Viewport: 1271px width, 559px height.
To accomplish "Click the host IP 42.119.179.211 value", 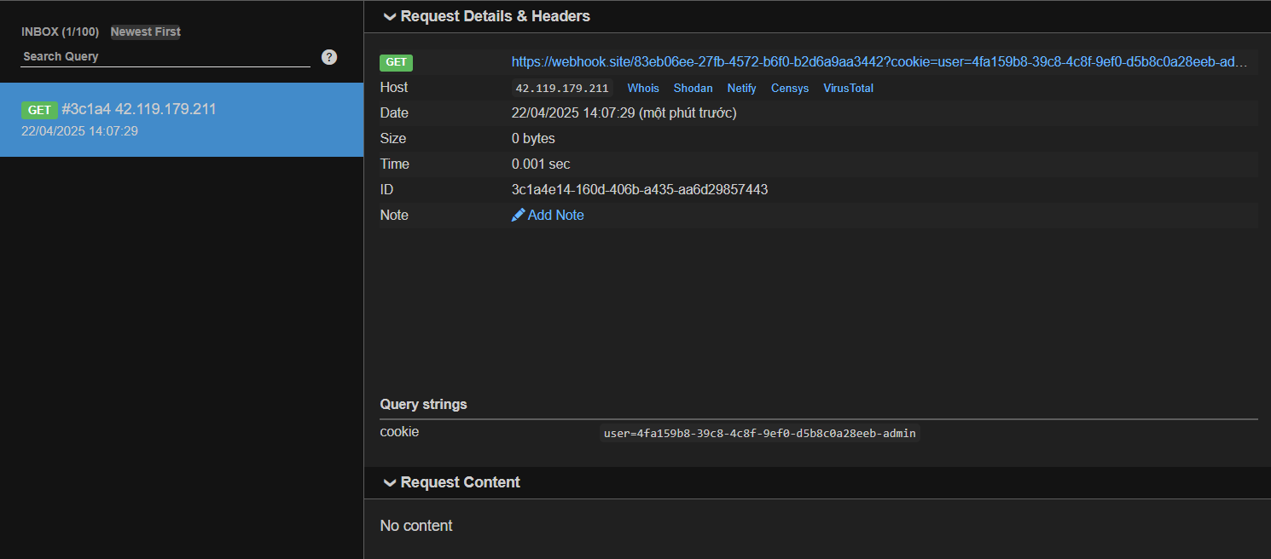I will [x=562, y=88].
